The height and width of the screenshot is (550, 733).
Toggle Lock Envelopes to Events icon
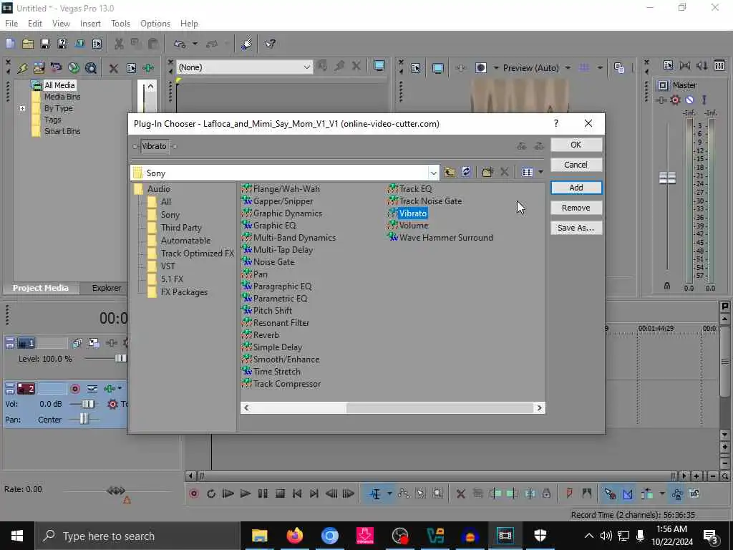pos(677,493)
